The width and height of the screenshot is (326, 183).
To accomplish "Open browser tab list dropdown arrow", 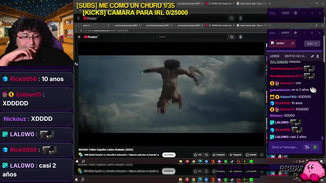I will coord(76,25).
